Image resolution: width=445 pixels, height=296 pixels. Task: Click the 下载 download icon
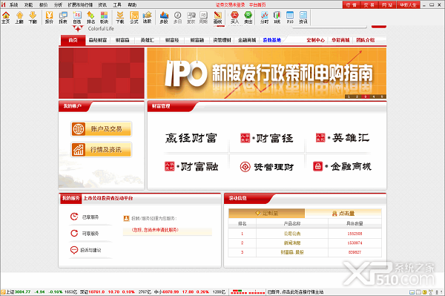pos(120,18)
